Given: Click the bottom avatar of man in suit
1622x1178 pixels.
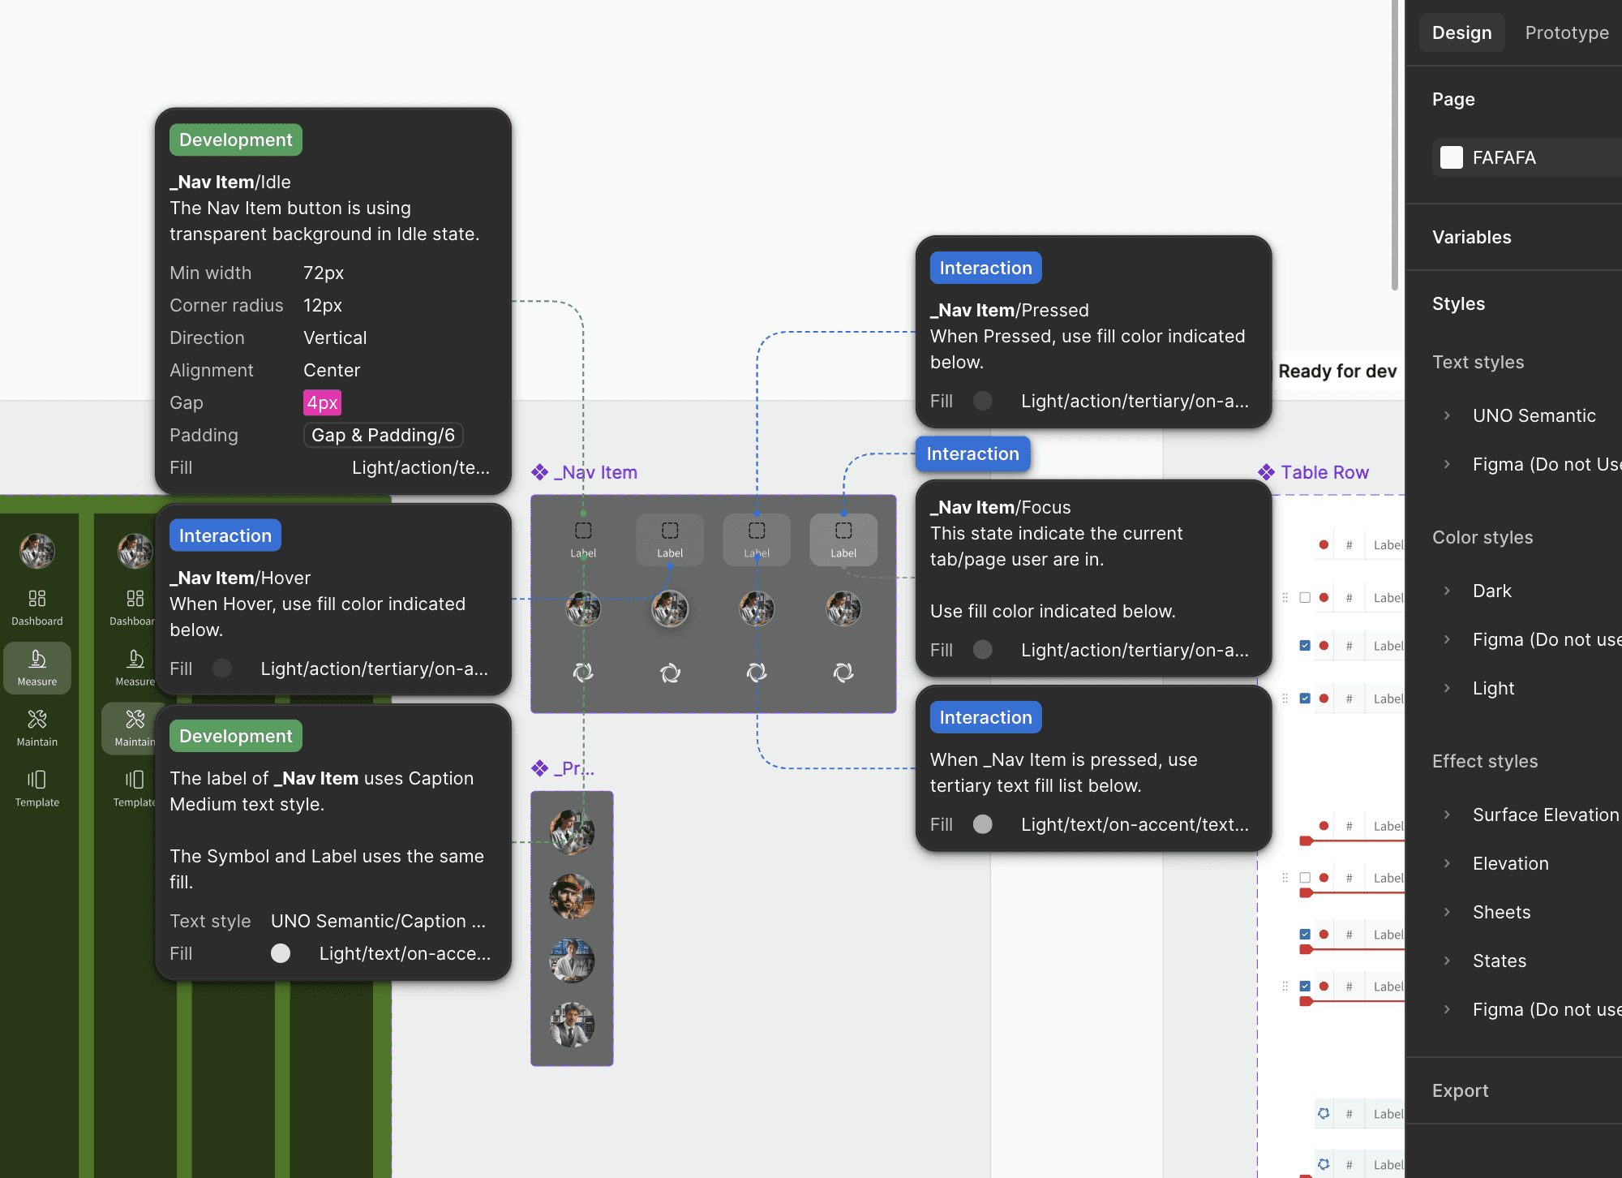Looking at the screenshot, I should (572, 1025).
